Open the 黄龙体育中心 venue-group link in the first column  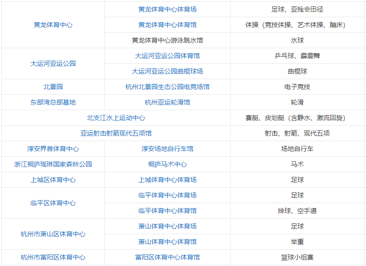coord(53,25)
